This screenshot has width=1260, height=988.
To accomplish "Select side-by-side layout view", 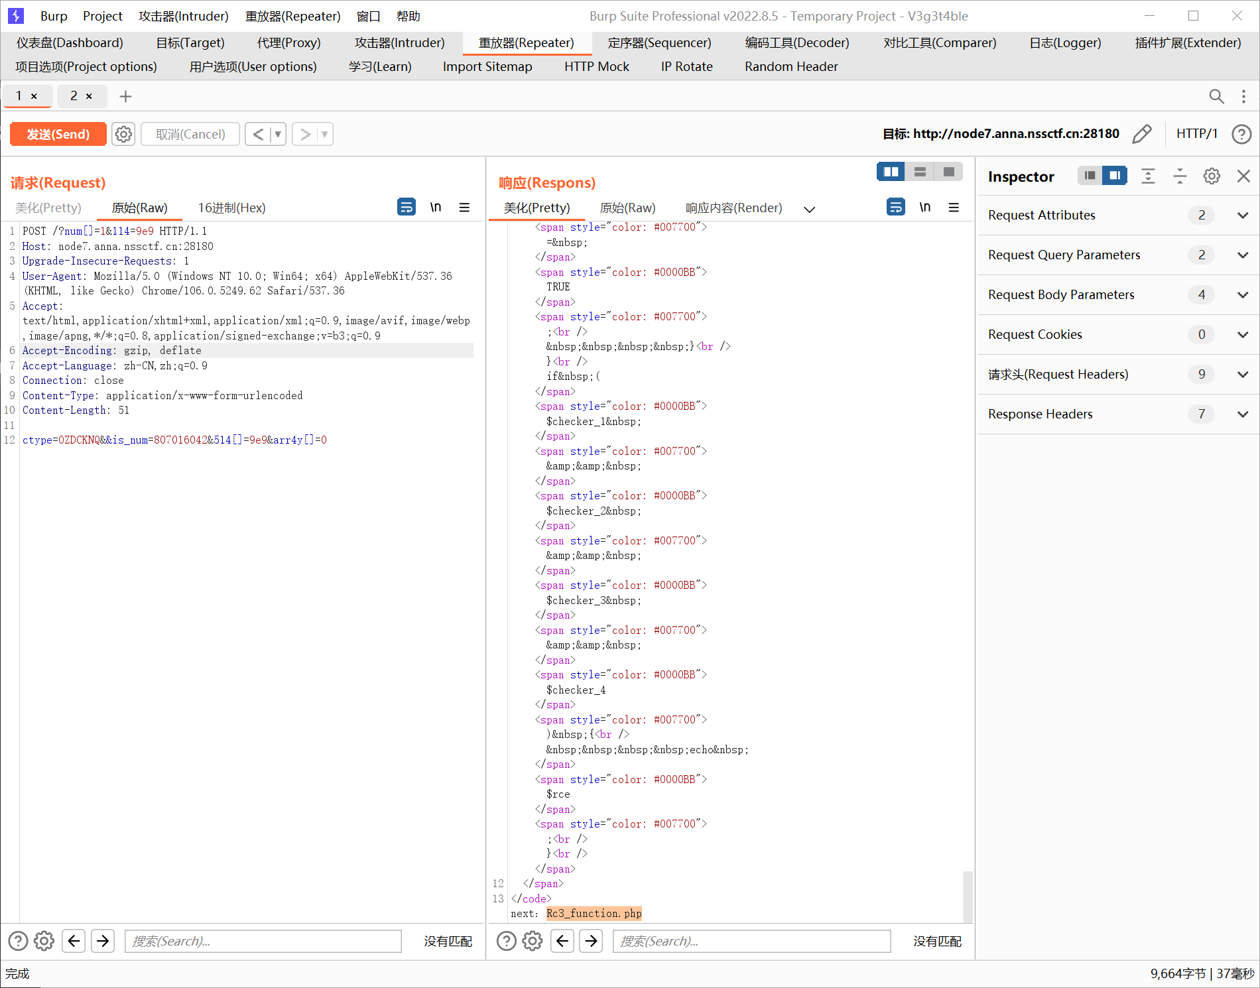I will click(891, 172).
